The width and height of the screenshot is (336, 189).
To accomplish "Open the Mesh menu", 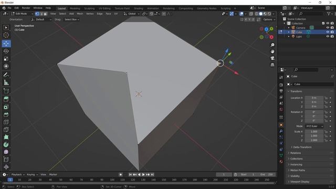I will pos(80,14).
